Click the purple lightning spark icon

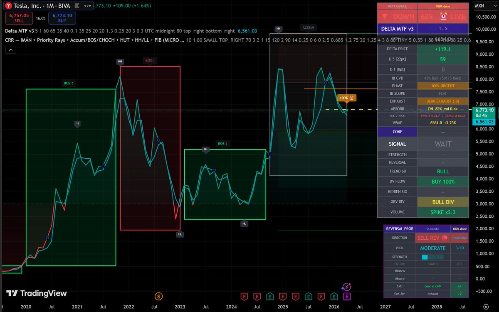click(x=346, y=287)
